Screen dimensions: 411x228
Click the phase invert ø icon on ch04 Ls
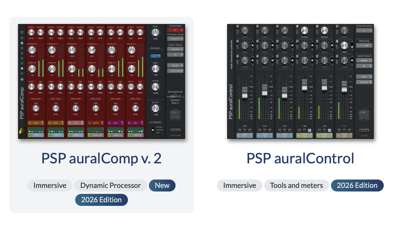tap(310, 130)
